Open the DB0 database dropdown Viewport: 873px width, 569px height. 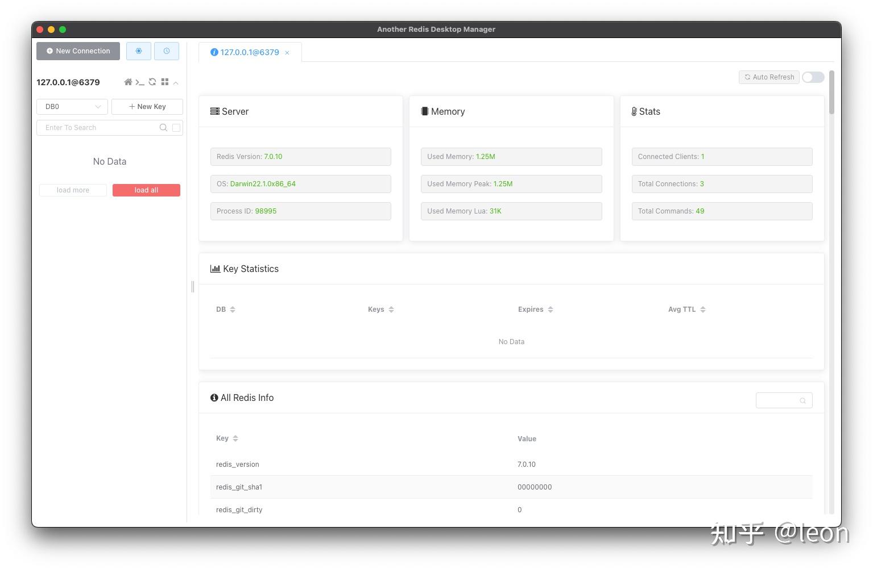coord(72,107)
